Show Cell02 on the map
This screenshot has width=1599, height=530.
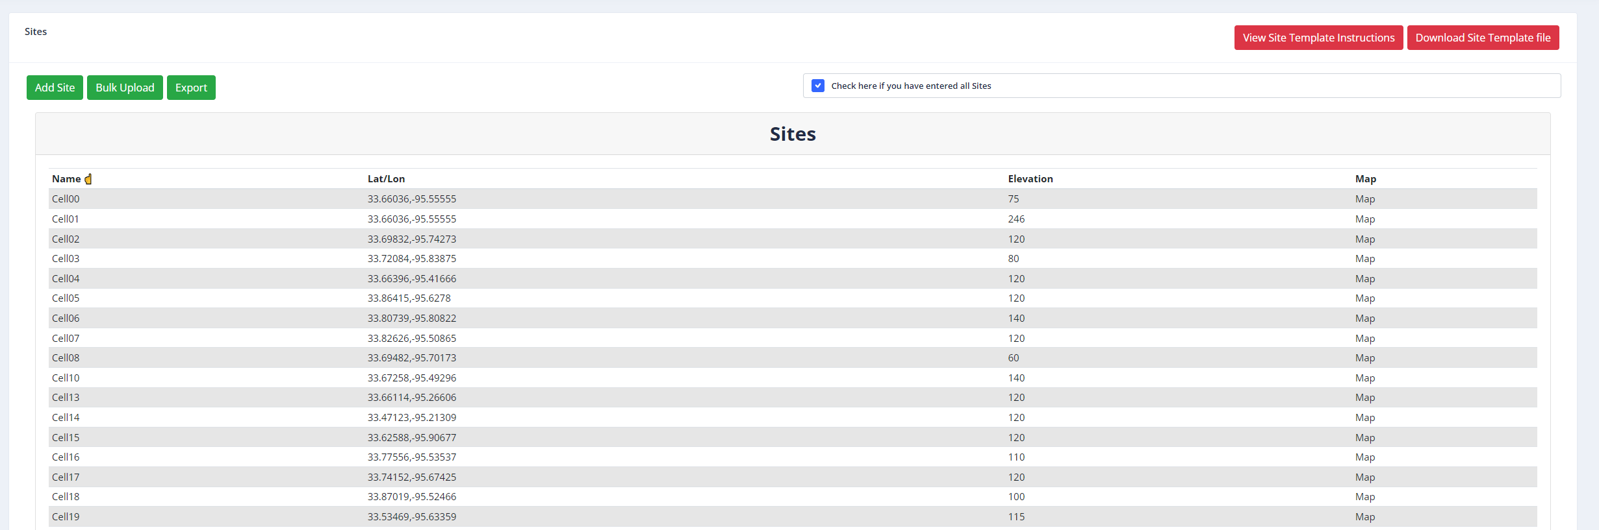(x=1365, y=239)
